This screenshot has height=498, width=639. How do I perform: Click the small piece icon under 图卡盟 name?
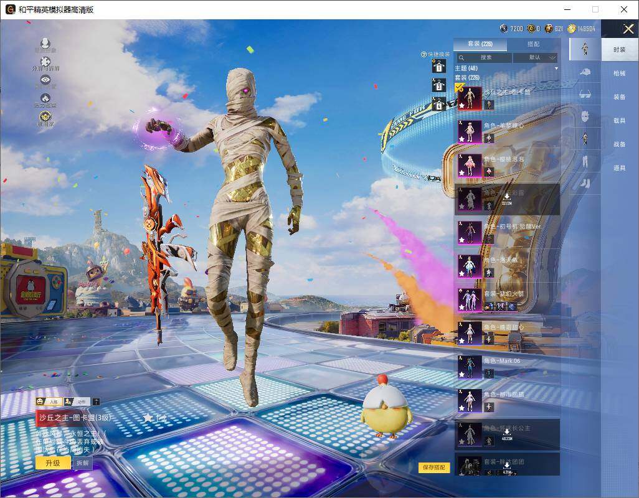[x=489, y=105]
